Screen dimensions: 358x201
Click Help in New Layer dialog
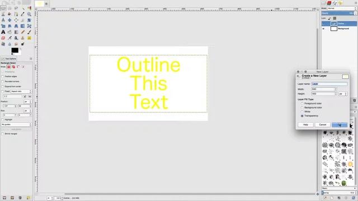pyautogui.click(x=305, y=125)
